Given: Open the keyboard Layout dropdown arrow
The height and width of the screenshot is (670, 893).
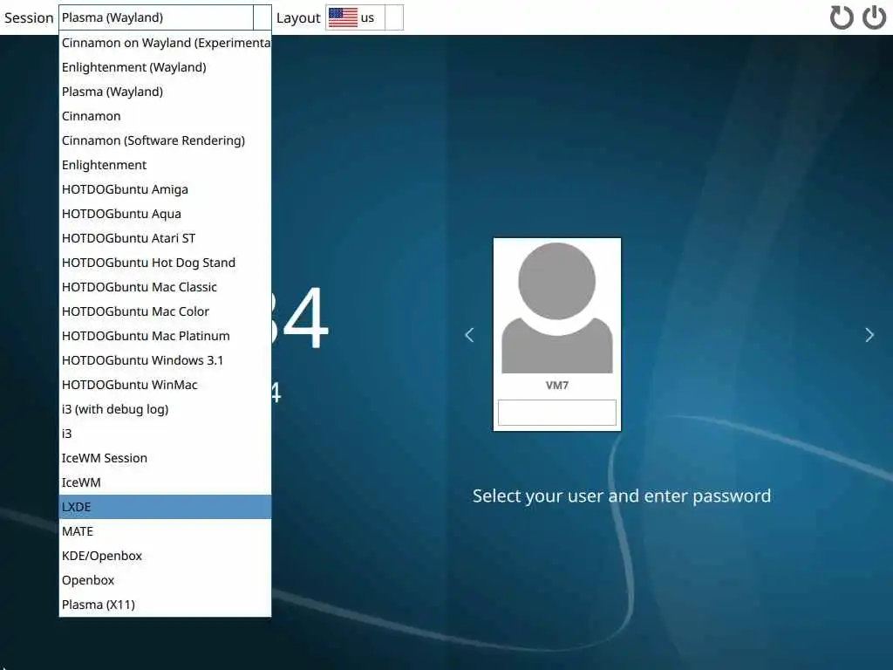Looking at the screenshot, I should [394, 17].
